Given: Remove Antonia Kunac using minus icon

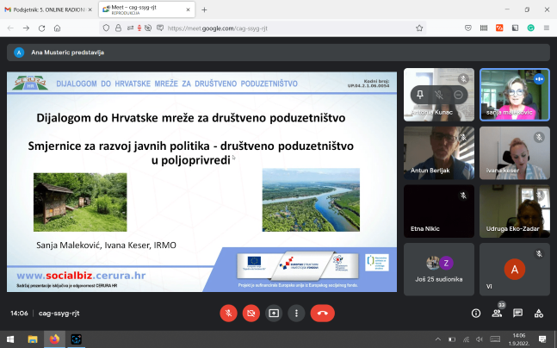Looking at the screenshot, I should (458, 94).
